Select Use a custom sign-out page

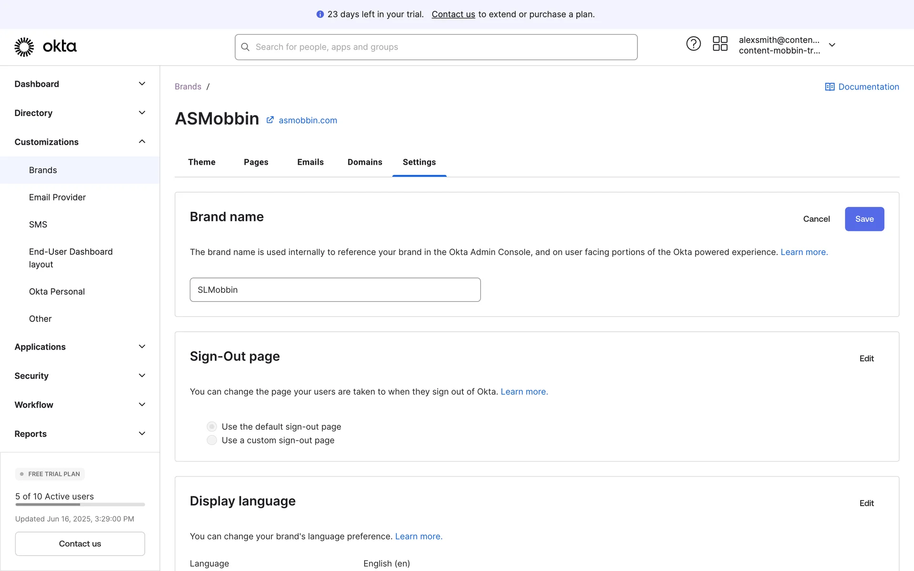[x=212, y=440]
